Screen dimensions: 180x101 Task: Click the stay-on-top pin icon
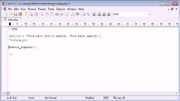[89, 14]
